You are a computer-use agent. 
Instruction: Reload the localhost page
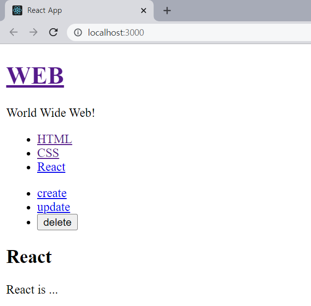pos(53,32)
